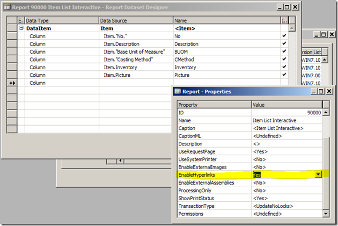The image size is (338, 226).
Task: Select Item."Costing Method" data source cell
Action: click(x=136, y=59)
